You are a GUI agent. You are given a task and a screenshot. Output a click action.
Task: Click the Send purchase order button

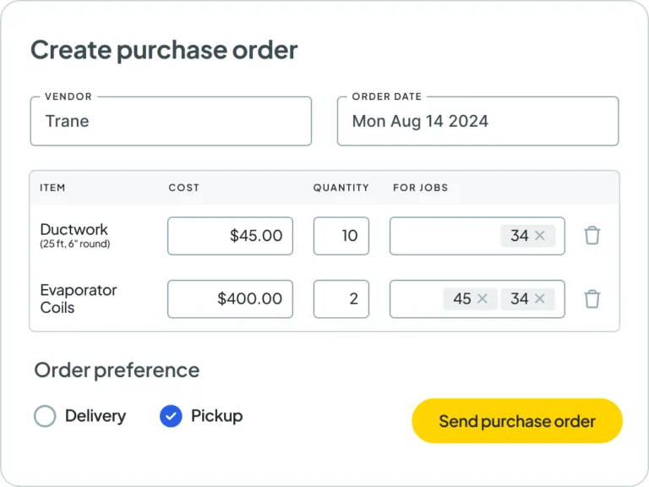point(516,421)
